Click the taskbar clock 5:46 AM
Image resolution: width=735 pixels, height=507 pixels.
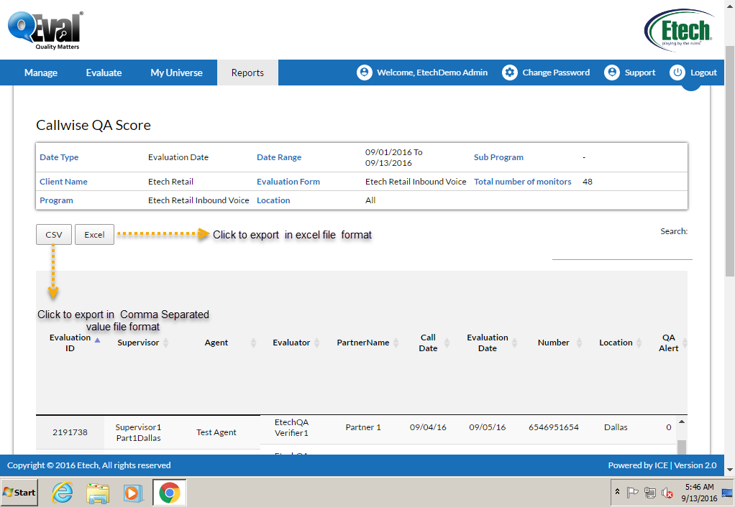699,487
